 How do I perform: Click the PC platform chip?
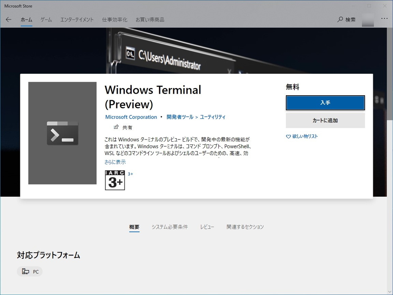click(x=30, y=272)
